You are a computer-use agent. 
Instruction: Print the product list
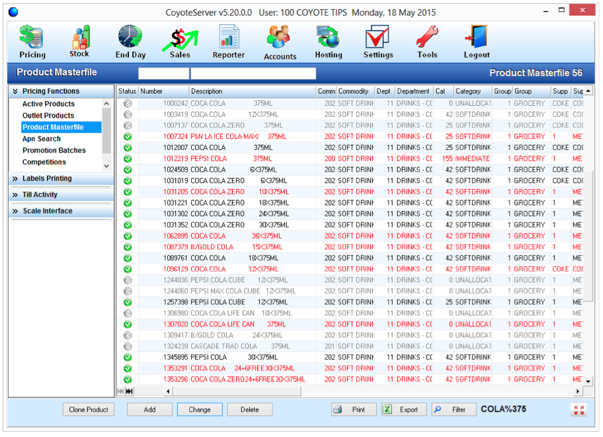coord(354,410)
